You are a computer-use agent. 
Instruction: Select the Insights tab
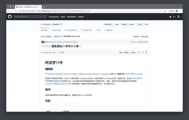pyautogui.click(x=108, y=30)
